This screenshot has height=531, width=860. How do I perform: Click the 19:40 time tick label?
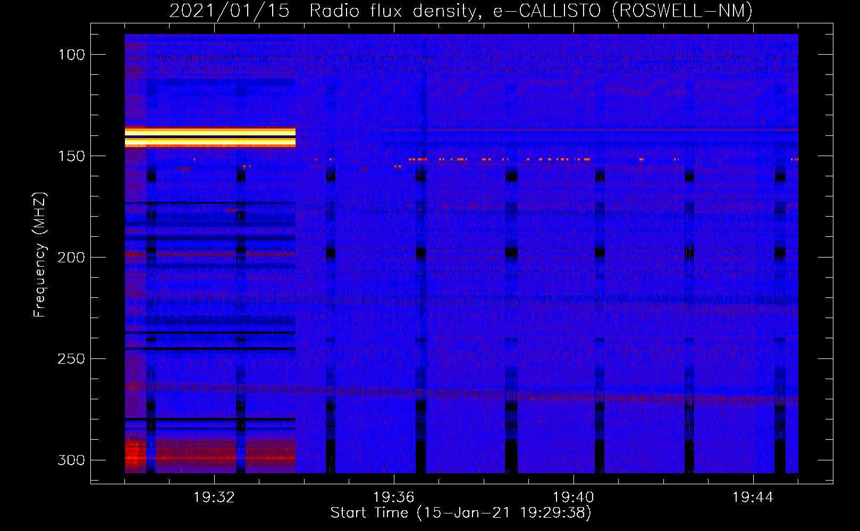click(574, 498)
